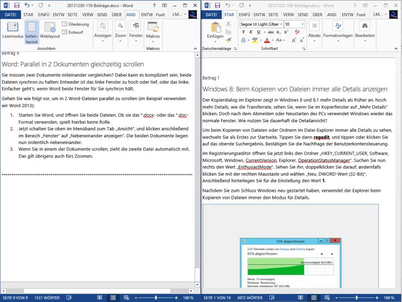Viewport: 402px width, 302px height.
Task: Open font name combo box Segoe UI Light
Action: (x=261, y=24)
